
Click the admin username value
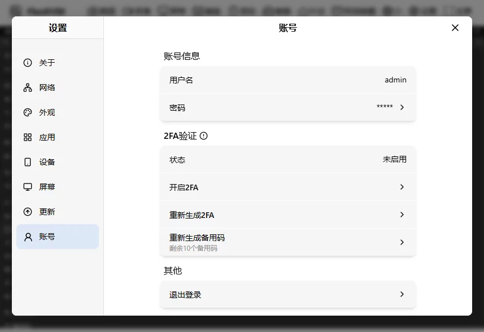pyautogui.click(x=395, y=80)
